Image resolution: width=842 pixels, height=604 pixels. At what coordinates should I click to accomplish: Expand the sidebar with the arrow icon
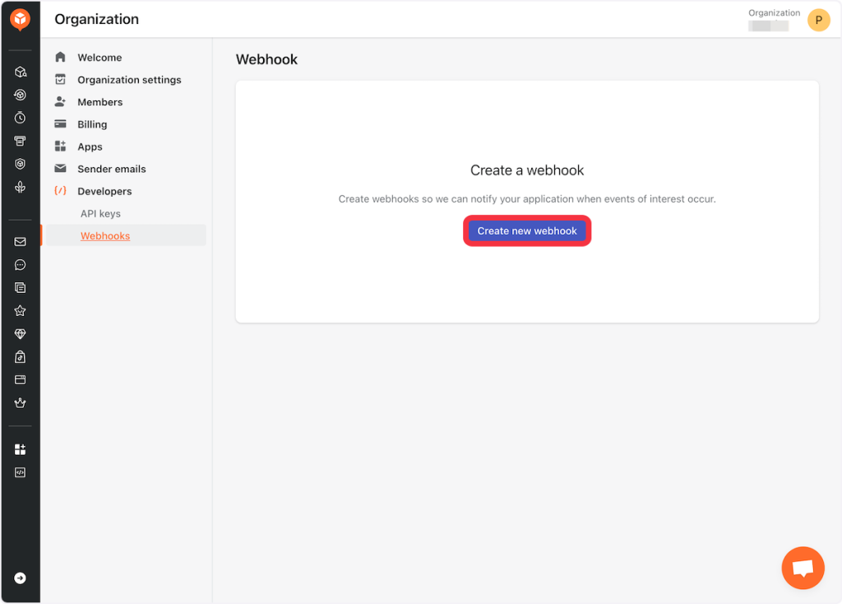click(x=20, y=578)
